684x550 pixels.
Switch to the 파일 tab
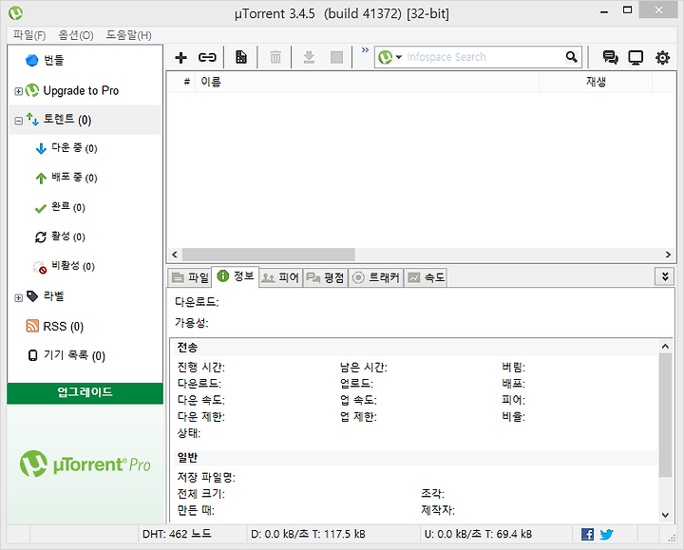191,277
